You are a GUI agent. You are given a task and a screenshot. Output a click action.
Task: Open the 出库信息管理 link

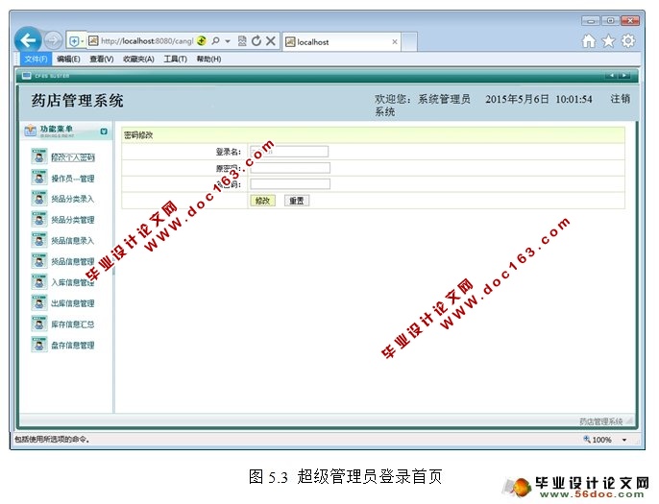(x=73, y=303)
